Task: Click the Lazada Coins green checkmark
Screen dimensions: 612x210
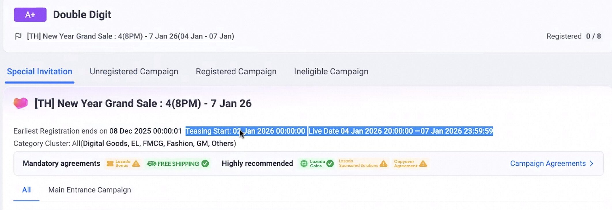Action: [x=330, y=164]
